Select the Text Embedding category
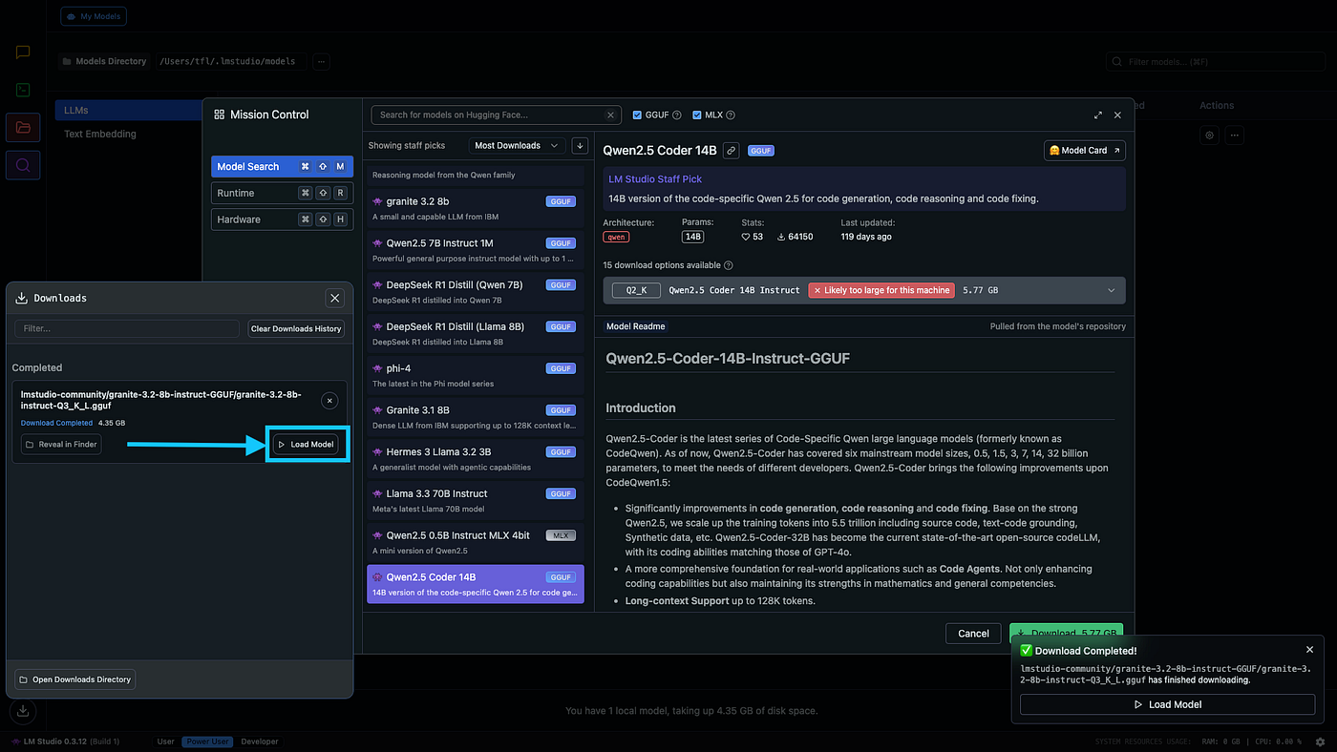Image resolution: width=1337 pixels, height=752 pixels. [x=100, y=134]
